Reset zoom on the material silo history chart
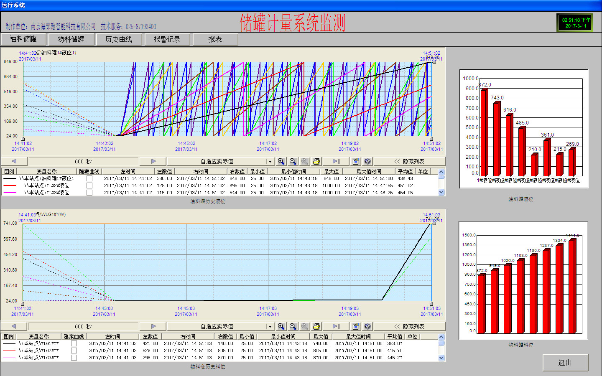 pyautogui.click(x=305, y=326)
